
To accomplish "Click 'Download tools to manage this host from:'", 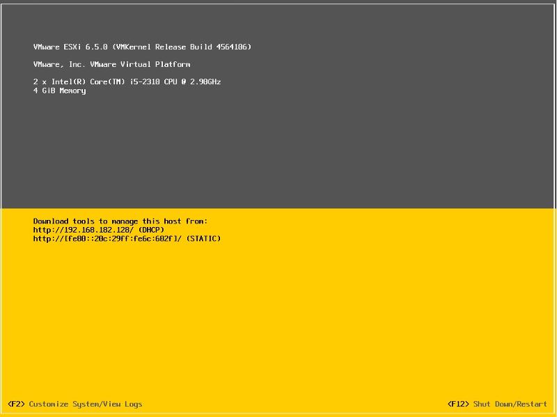I will click(120, 221).
